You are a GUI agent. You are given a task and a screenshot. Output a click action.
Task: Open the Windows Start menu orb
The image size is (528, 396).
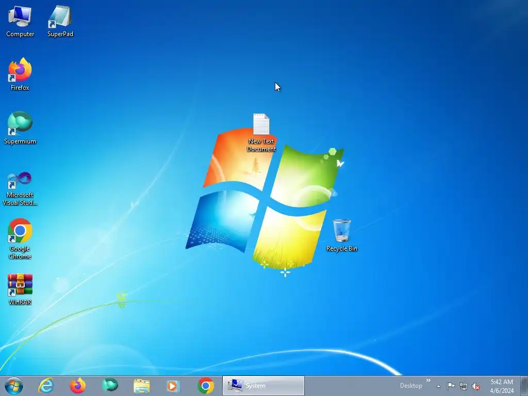click(14, 386)
